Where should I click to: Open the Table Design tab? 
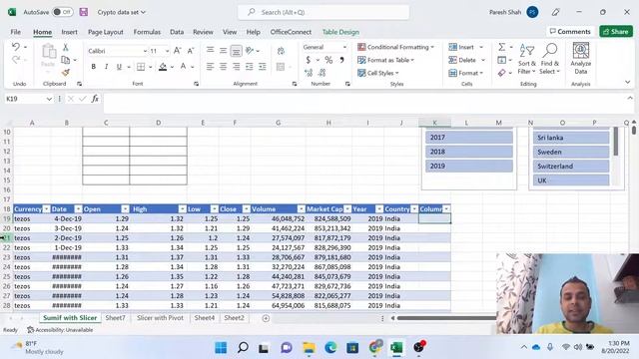tap(340, 32)
